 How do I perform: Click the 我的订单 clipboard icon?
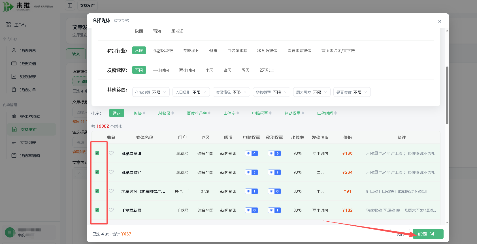coord(14,89)
